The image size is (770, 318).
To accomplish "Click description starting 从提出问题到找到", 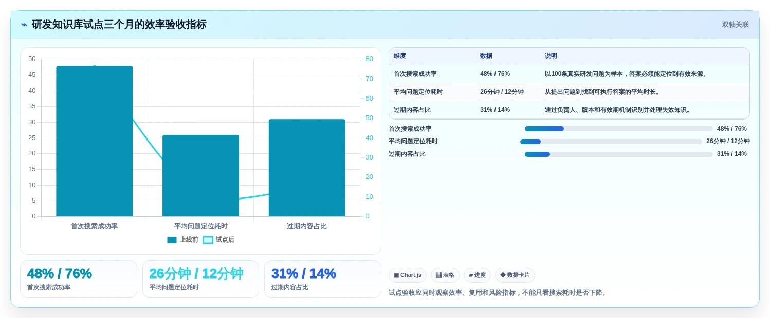I will pyautogui.click(x=603, y=92).
